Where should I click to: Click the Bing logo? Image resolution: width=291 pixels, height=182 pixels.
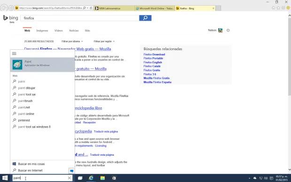(x=11, y=18)
